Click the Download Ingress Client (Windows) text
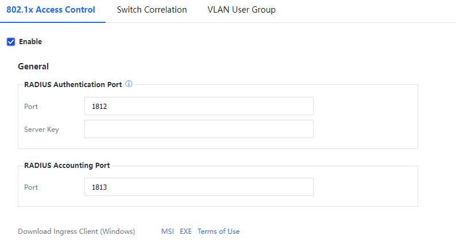Viewport: 456px width, 247px height. click(x=76, y=232)
